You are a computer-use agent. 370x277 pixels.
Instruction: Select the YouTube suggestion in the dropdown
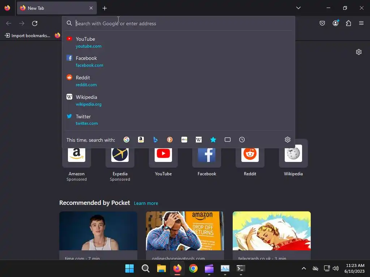coord(178,43)
